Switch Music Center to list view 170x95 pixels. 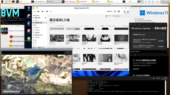pos(110,16)
